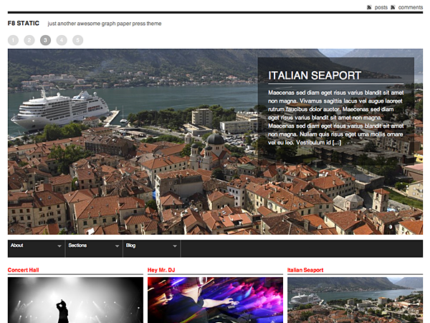The image size is (430, 323).
Task: Switch to slide 4 in the slider
Action: tap(62, 40)
